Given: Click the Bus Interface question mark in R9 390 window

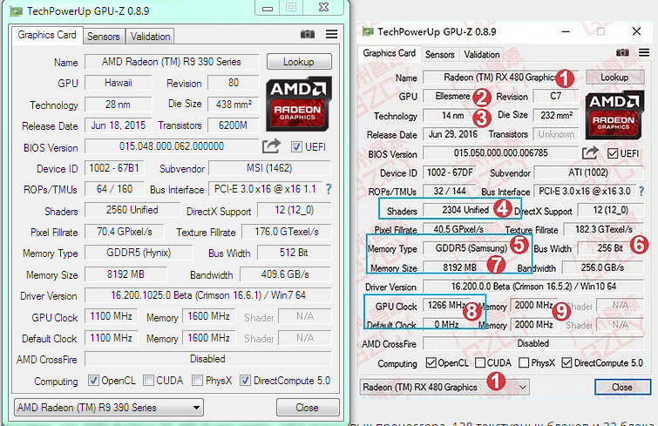Looking at the screenshot, I should pos(329,189).
